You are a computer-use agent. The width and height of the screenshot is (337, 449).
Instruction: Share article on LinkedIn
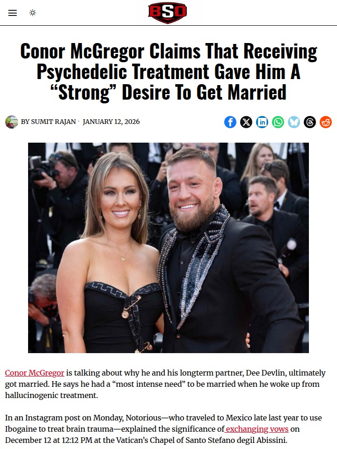coord(262,122)
